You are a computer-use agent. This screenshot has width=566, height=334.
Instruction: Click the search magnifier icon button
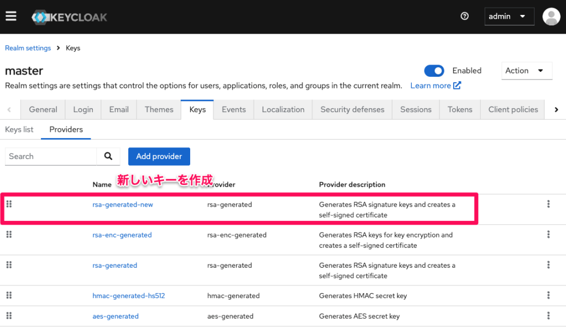click(108, 156)
